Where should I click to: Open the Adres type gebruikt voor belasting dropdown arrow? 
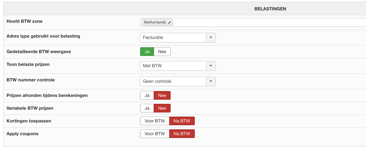(211, 37)
